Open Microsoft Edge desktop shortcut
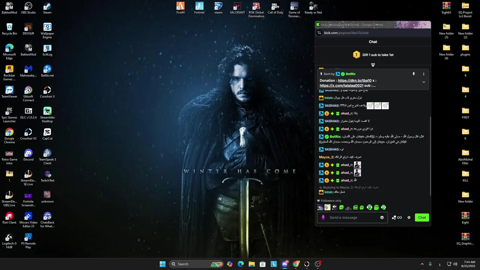Screen dimensions: 480x270 (9, 52)
